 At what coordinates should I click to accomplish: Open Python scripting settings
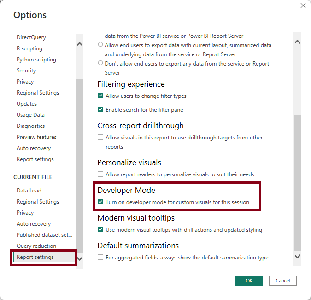[36, 60]
